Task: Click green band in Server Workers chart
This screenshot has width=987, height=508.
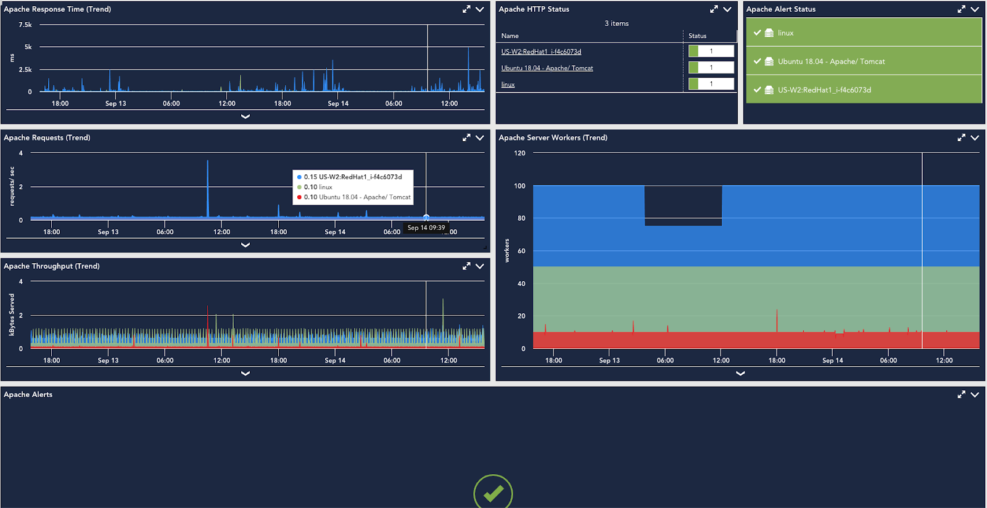Action: click(x=756, y=299)
